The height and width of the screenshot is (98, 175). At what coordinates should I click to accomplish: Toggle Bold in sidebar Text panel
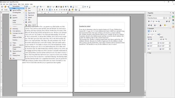[x=149, y=21]
